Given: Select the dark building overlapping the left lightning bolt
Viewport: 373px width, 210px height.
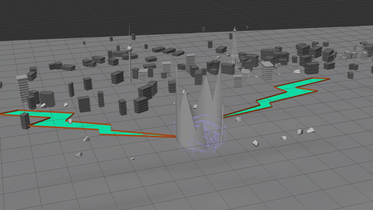Looking at the screenshot, I should 25,121.
